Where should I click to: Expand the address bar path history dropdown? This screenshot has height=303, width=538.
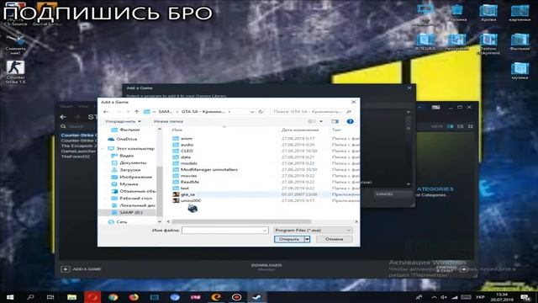252,112
